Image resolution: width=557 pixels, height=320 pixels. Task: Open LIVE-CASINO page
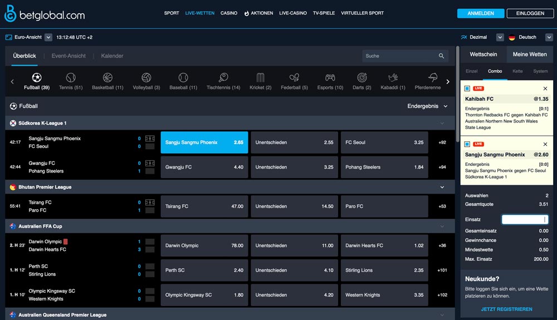pyautogui.click(x=293, y=13)
